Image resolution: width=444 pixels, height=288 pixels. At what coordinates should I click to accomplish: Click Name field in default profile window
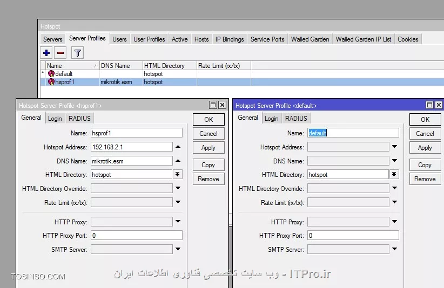coord(353,133)
